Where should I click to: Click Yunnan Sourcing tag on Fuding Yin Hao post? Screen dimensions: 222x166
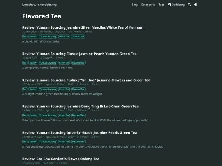[x=48, y=89]
